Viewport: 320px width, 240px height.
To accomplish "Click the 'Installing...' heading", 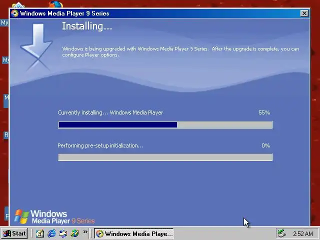I will (x=87, y=26).
